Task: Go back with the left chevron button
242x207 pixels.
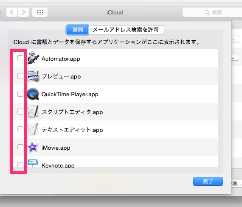Action: (x=12, y=12)
